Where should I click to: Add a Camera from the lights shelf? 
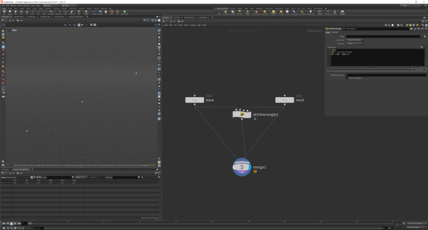tap(219, 12)
